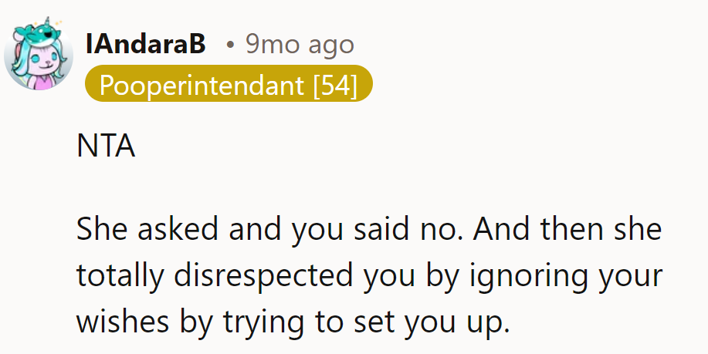Viewport: 708px width, 354px height.
Task: Click the Pooperintendant flair badge
Action: click(229, 85)
